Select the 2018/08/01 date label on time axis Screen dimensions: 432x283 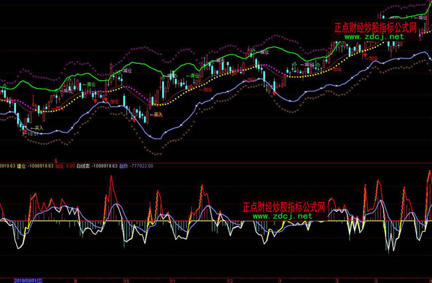(26, 280)
